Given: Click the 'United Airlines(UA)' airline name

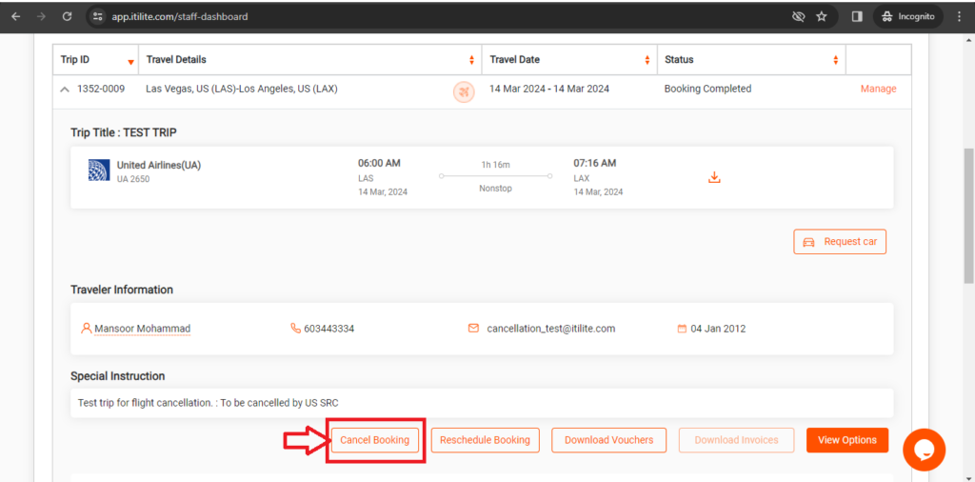Looking at the screenshot, I should tap(159, 166).
